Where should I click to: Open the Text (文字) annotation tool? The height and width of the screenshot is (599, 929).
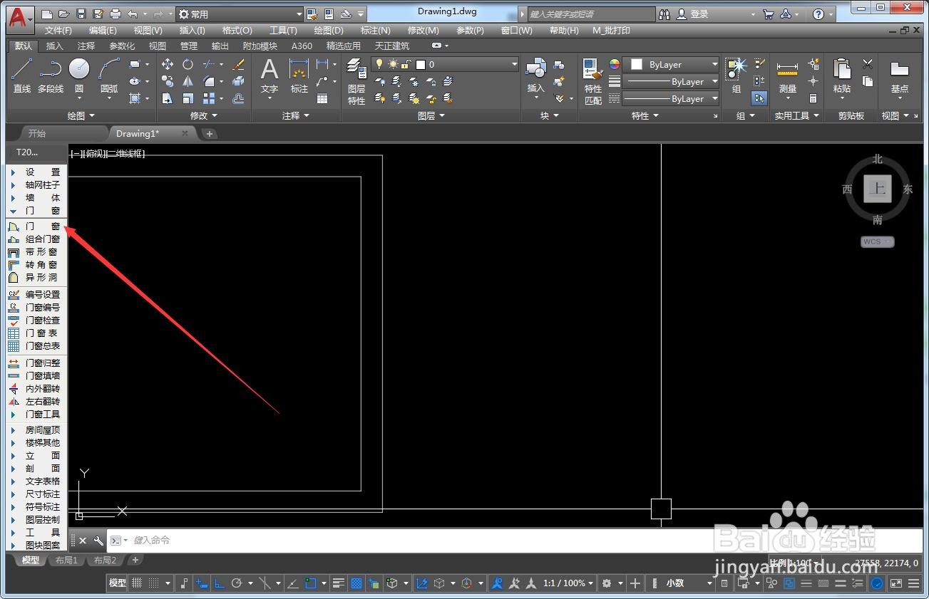pos(269,75)
